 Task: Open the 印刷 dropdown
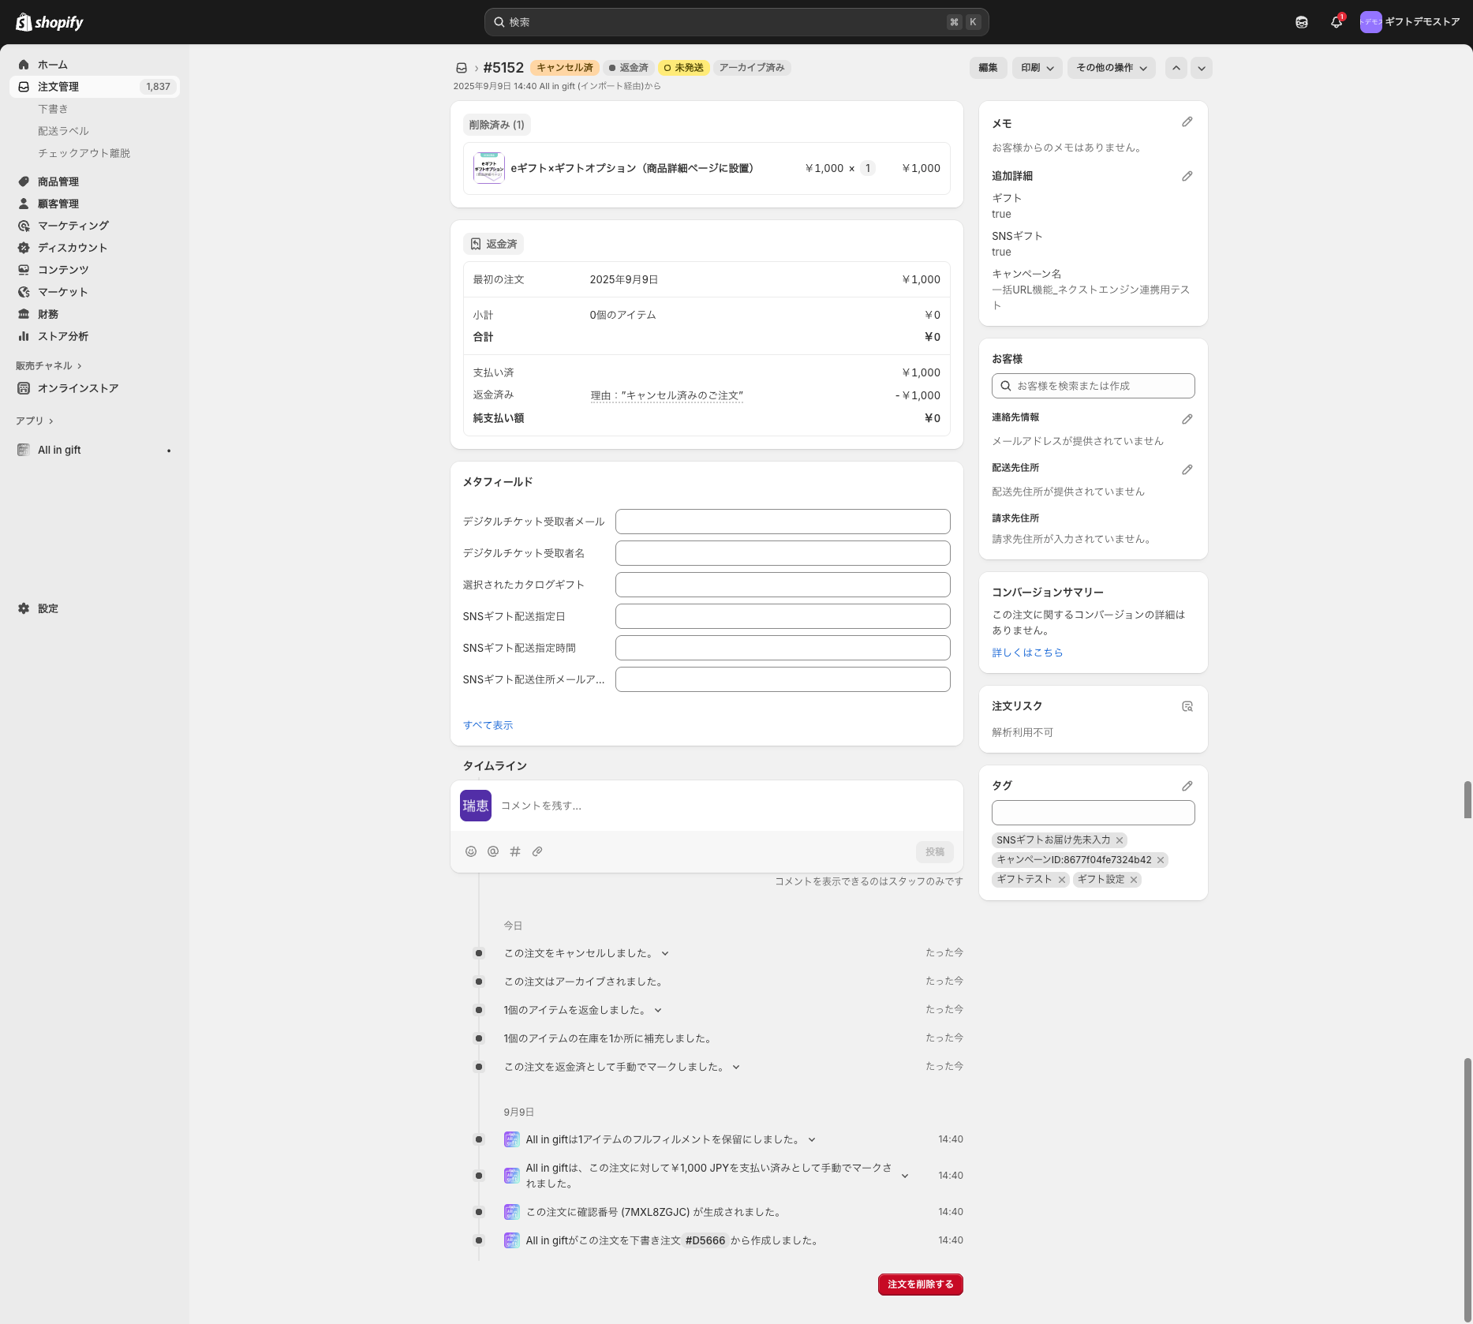pyautogui.click(x=1037, y=68)
